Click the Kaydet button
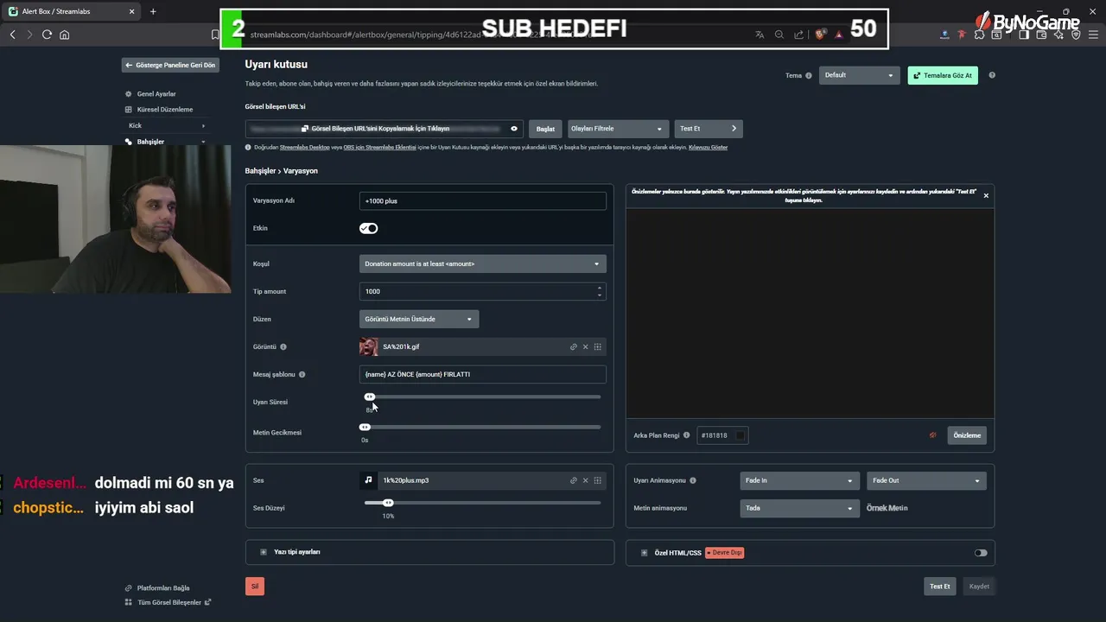1106x622 pixels. click(979, 587)
